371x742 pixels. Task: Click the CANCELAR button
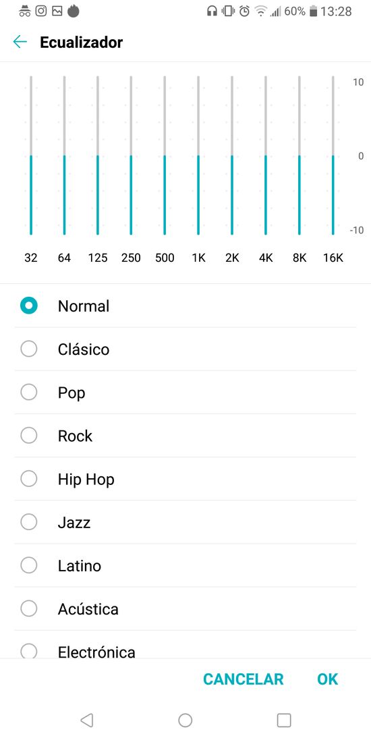pyautogui.click(x=244, y=679)
